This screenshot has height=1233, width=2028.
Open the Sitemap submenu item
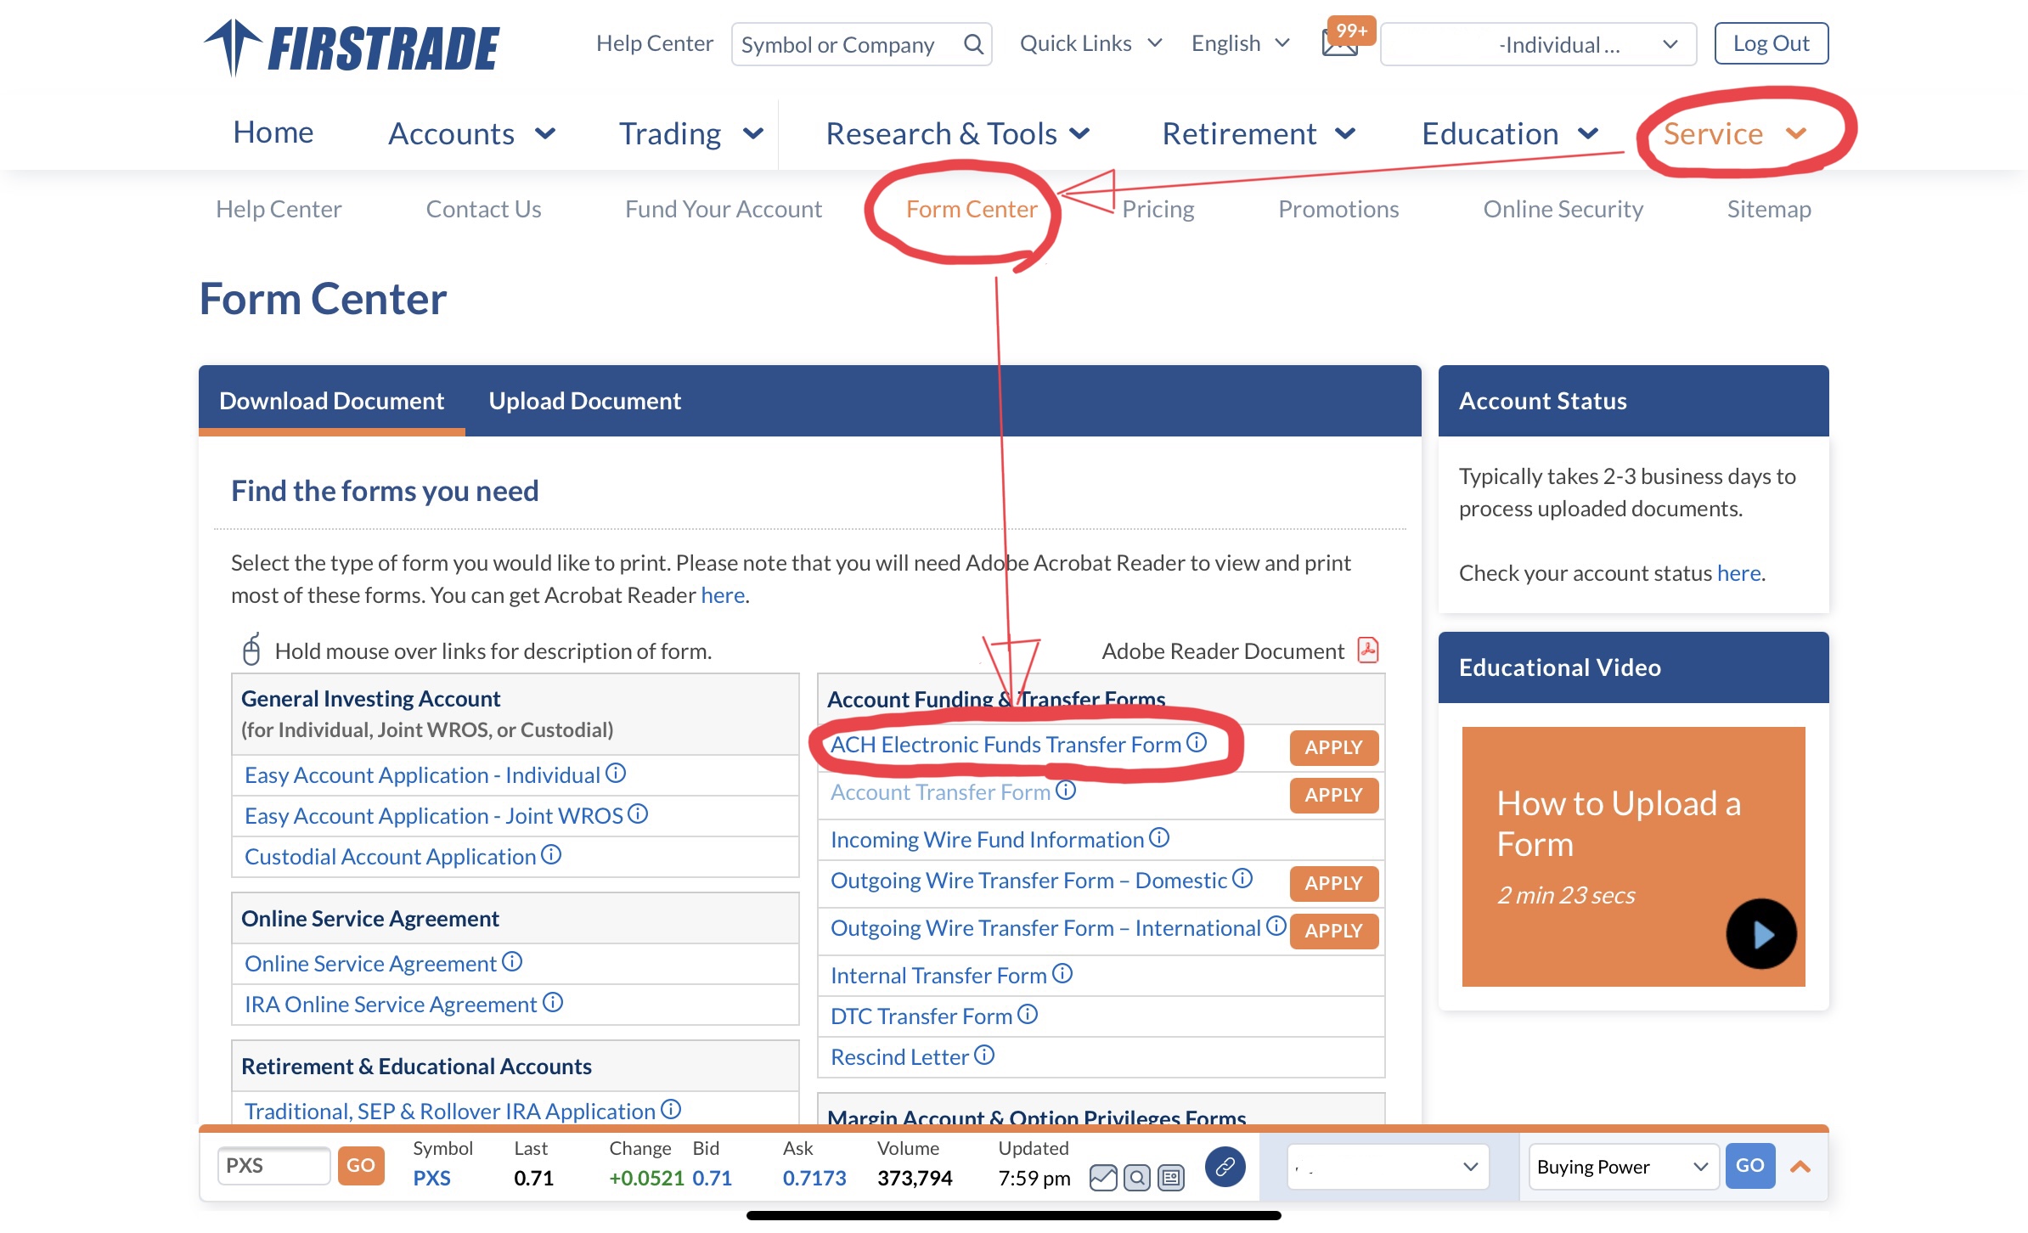point(1769,209)
